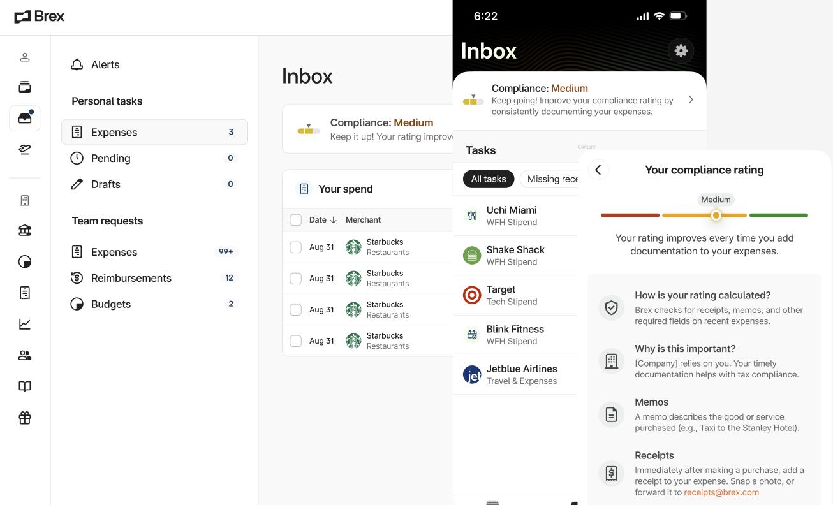Sort by Date column arrow

click(x=333, y=220)
